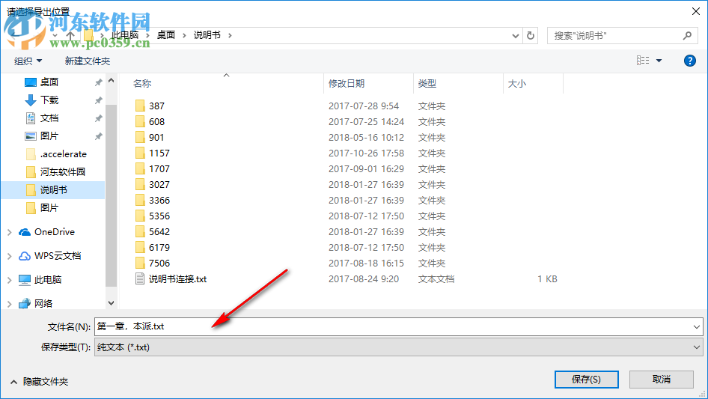Viewport: 708px width, 399px height.
Task: Click the WPS云文档 cloud icon
Action: coord(25,256)
